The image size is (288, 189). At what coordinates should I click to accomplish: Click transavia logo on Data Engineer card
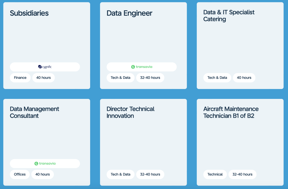[142, 67]
